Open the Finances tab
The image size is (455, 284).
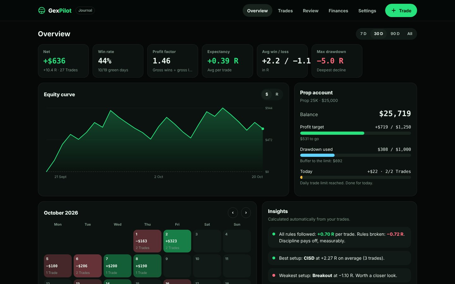(x=338, y=11)
